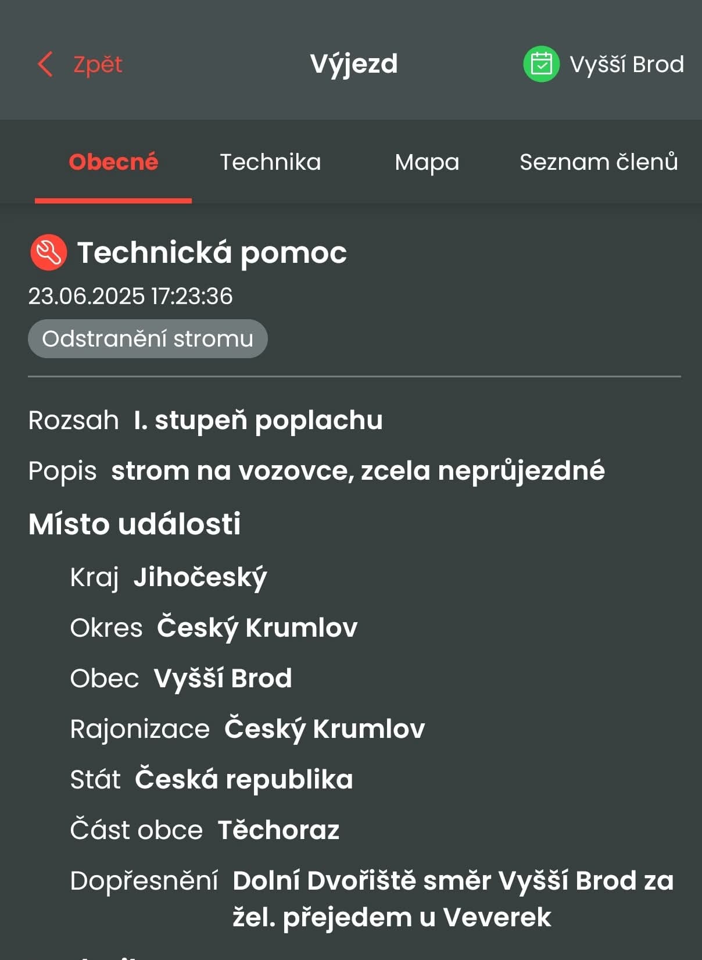Screen dimensions: 702x960
Task: Tap the Okres Český Krumlov row
Action: coord(214,628)
